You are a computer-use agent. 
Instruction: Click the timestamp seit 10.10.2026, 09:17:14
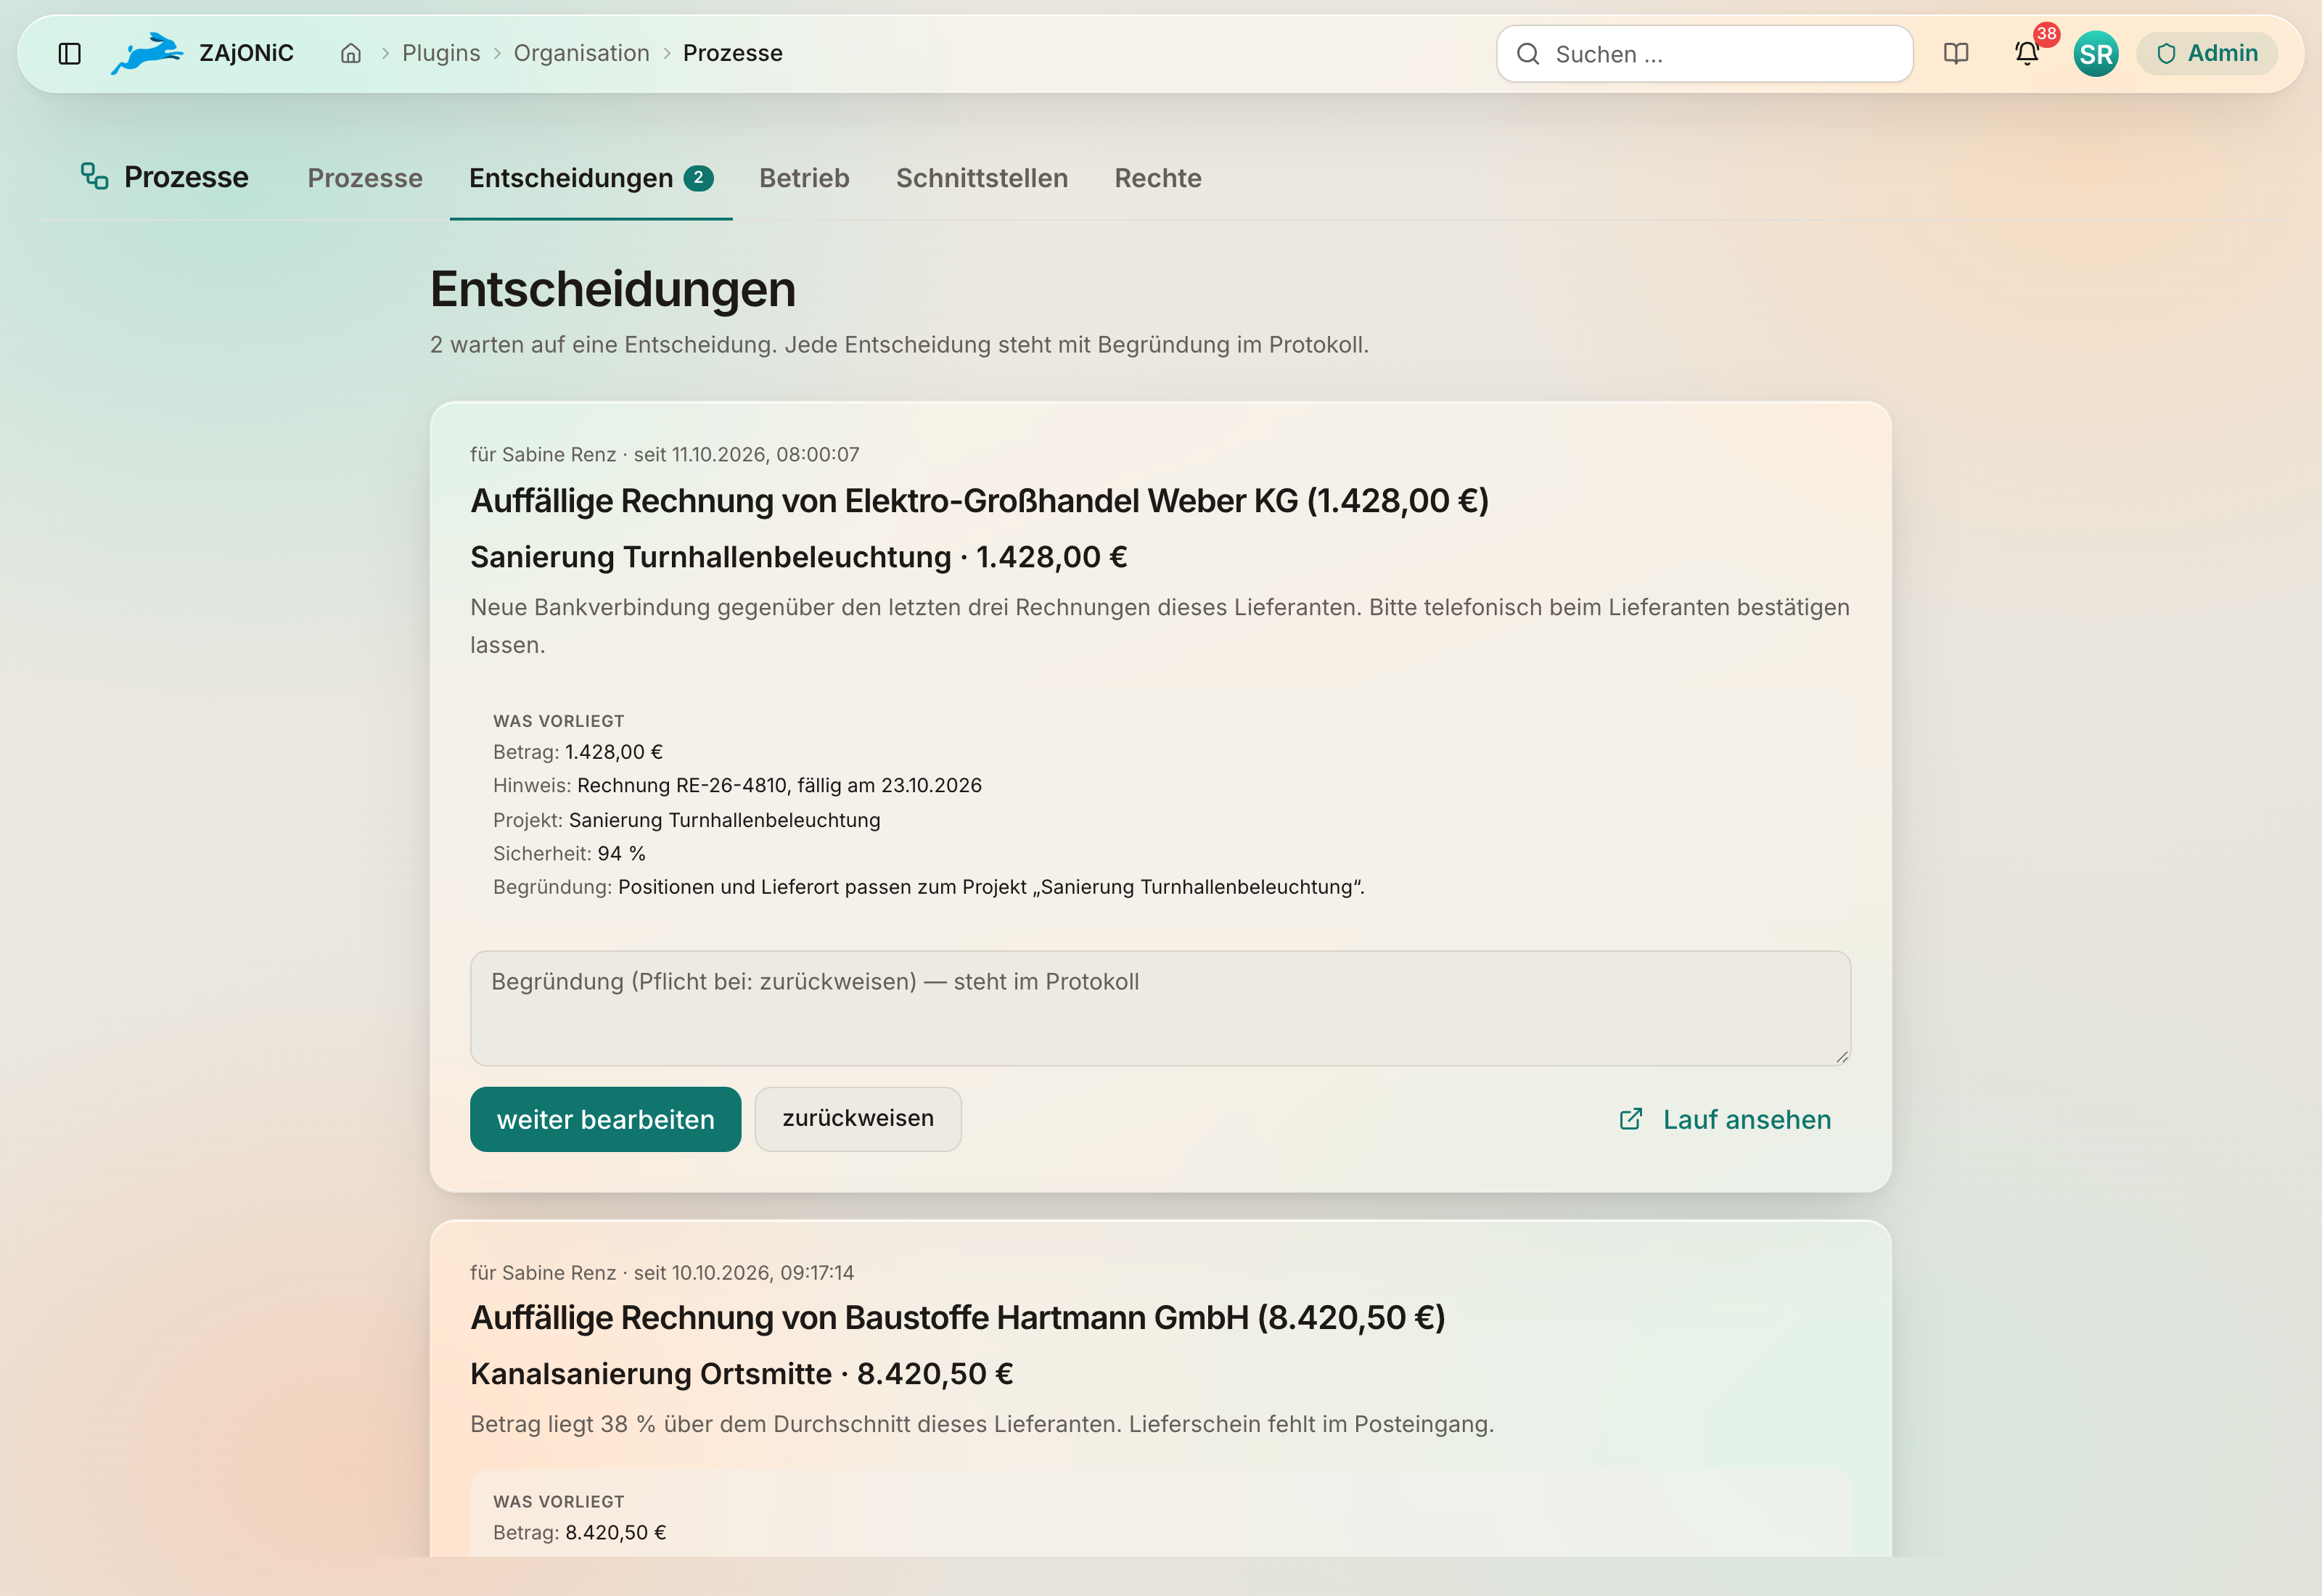pos(744,1272)
